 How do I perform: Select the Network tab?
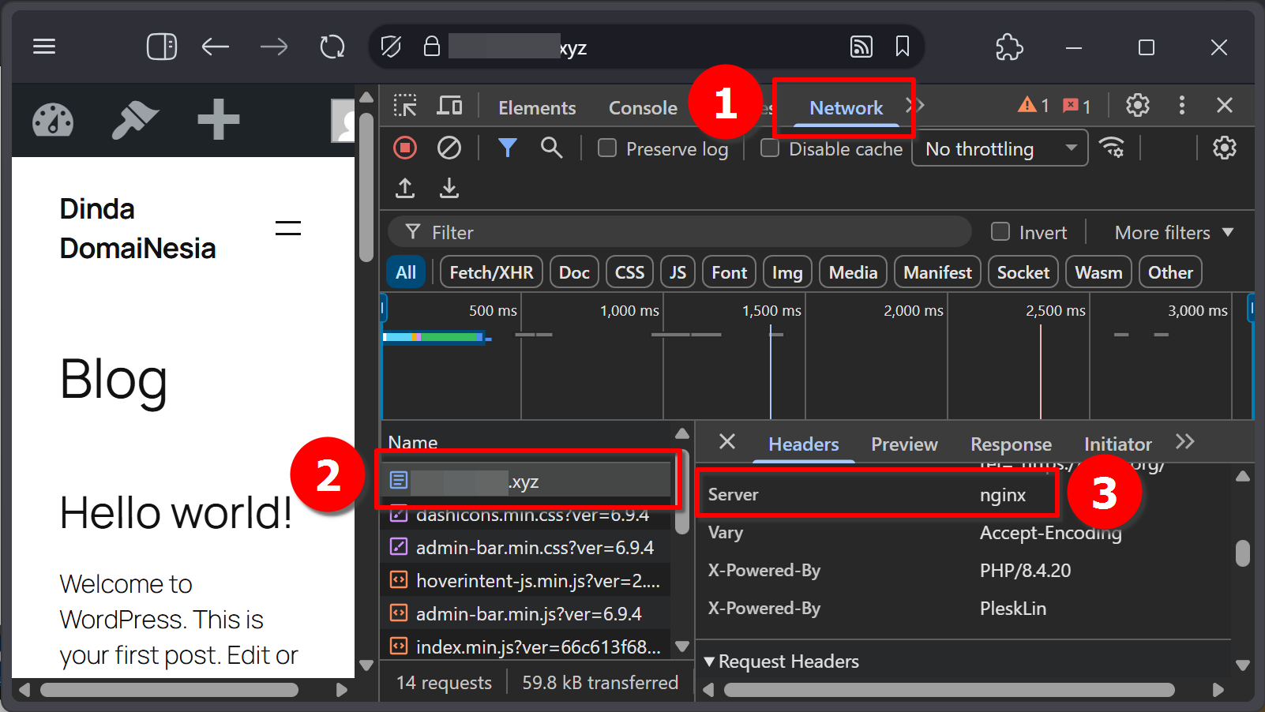pos(846,107)
